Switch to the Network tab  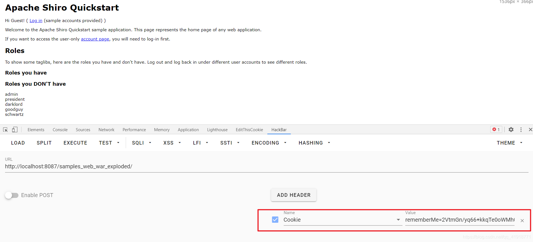point(106,130)
